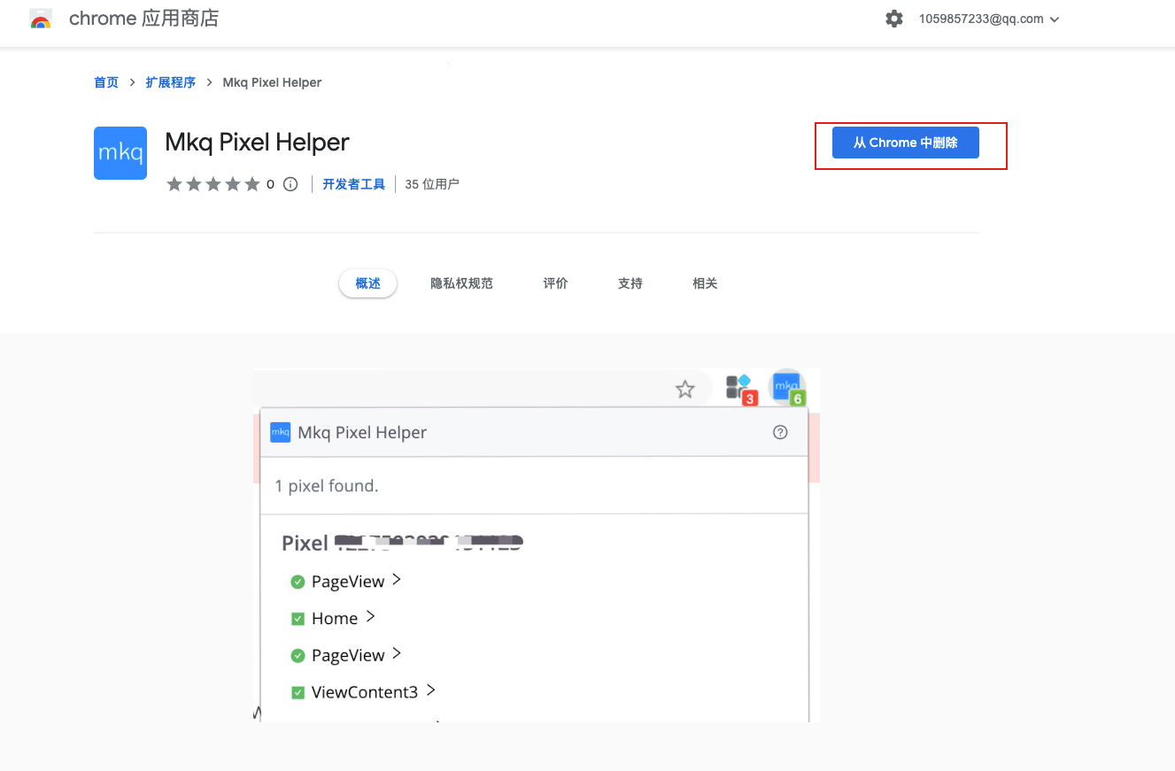This screenshot has width=1175, height=771.
Task: Click the bookmark star icon in screenshot
Action: point(684,389)
